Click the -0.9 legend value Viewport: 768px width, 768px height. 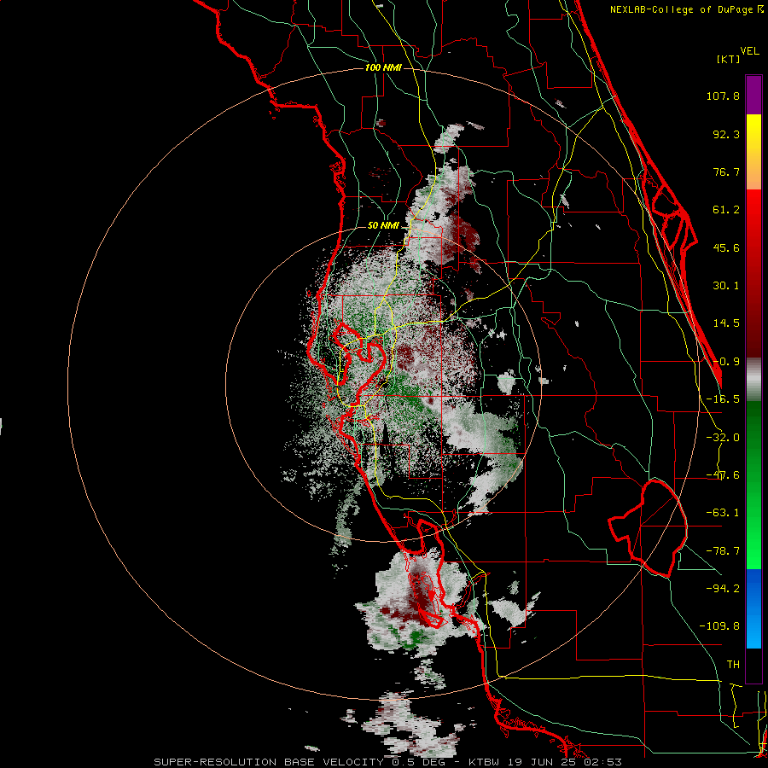point(726,362)
